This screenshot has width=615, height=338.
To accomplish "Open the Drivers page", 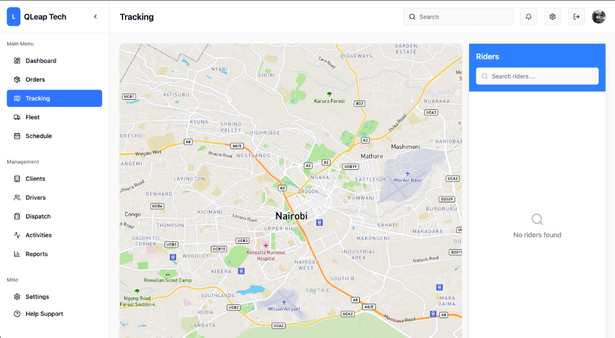I will point(35,198).
